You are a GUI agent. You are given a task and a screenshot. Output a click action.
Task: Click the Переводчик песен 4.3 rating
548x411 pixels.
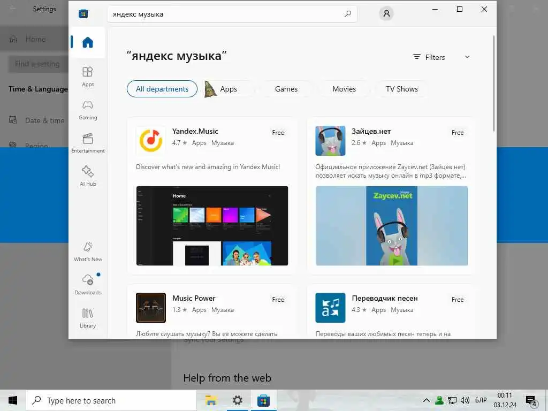[359, 310]
